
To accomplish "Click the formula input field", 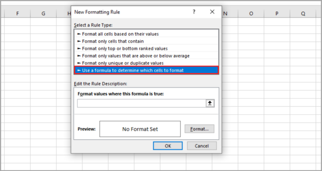I will pos(142,103).
